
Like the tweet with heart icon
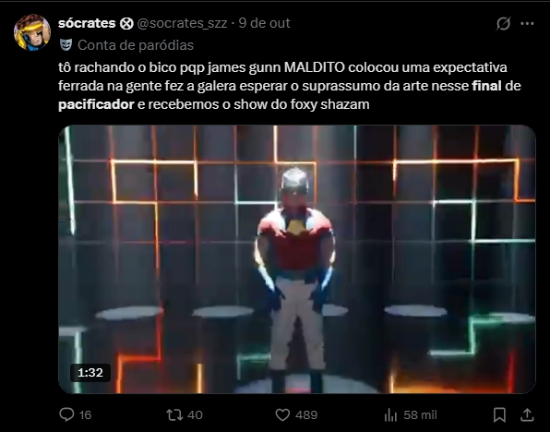coord(282,414)
